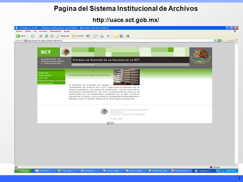
Task: Click the vertical scrollbar down arrow
Action: pyautogui.click(x=236, y=164)
